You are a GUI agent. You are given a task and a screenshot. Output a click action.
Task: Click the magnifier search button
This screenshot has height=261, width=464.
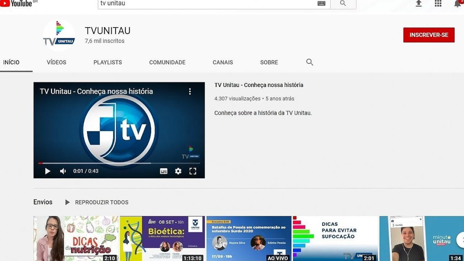tap(343, 4)
